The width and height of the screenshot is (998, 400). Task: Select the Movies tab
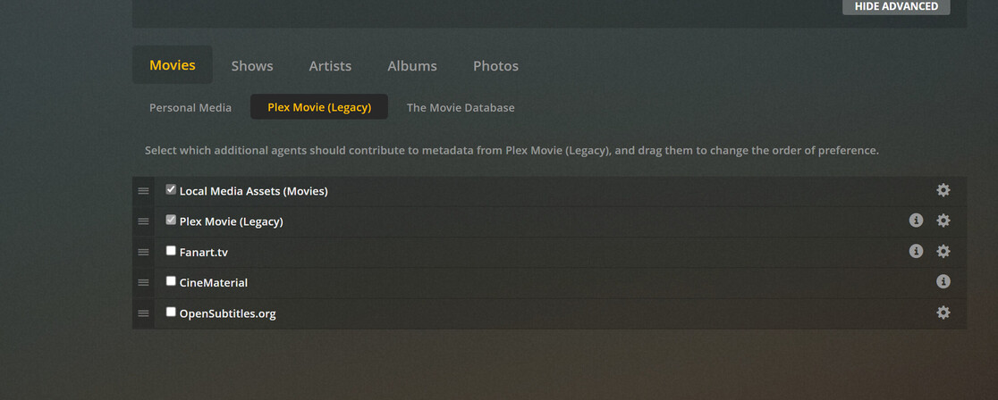(173, 65)
